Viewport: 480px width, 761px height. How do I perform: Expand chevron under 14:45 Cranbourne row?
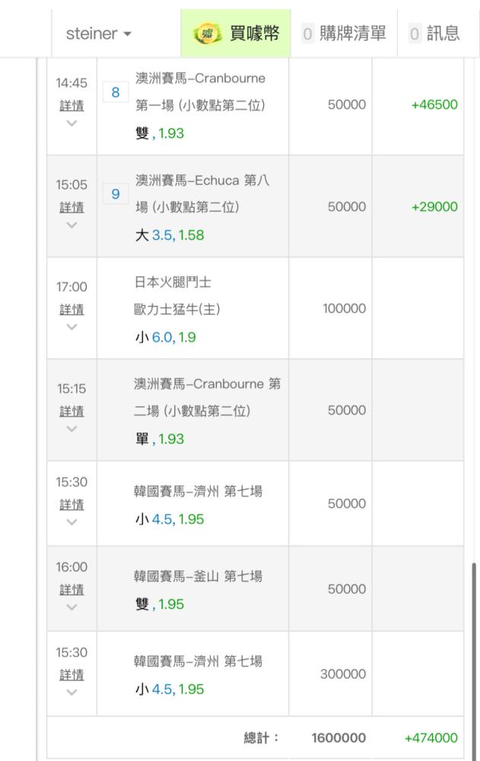point(72,123)
